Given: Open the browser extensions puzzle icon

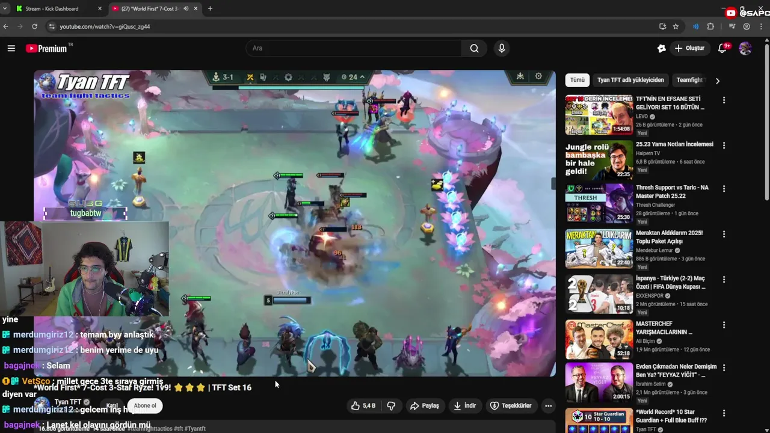Looking at the screenshot, I should (710, 26).
